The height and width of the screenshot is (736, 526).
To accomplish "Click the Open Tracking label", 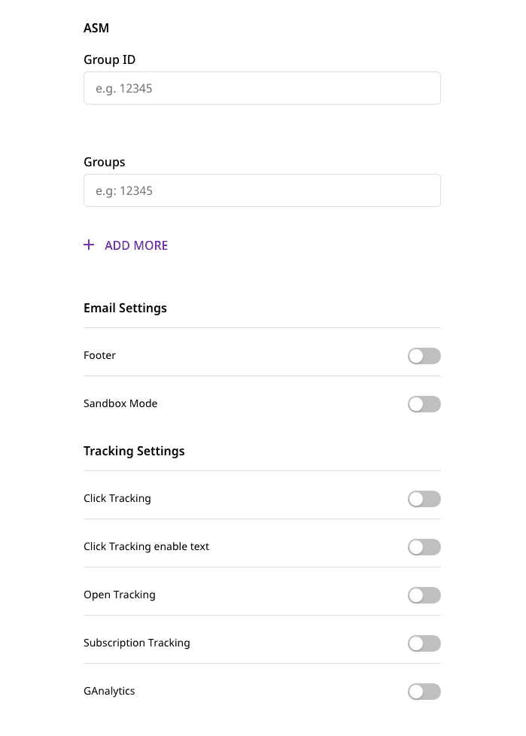I will tap(119, 594).
